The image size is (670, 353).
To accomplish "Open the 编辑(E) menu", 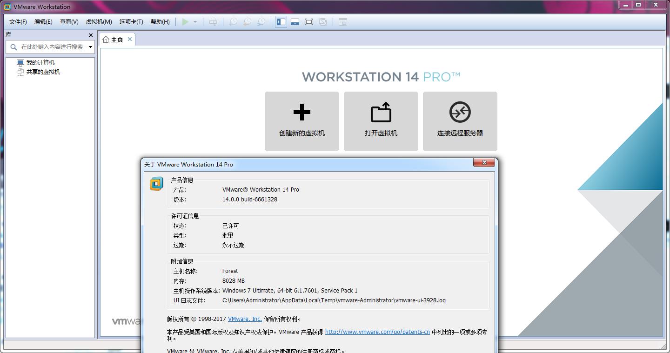I will (43, 22).
